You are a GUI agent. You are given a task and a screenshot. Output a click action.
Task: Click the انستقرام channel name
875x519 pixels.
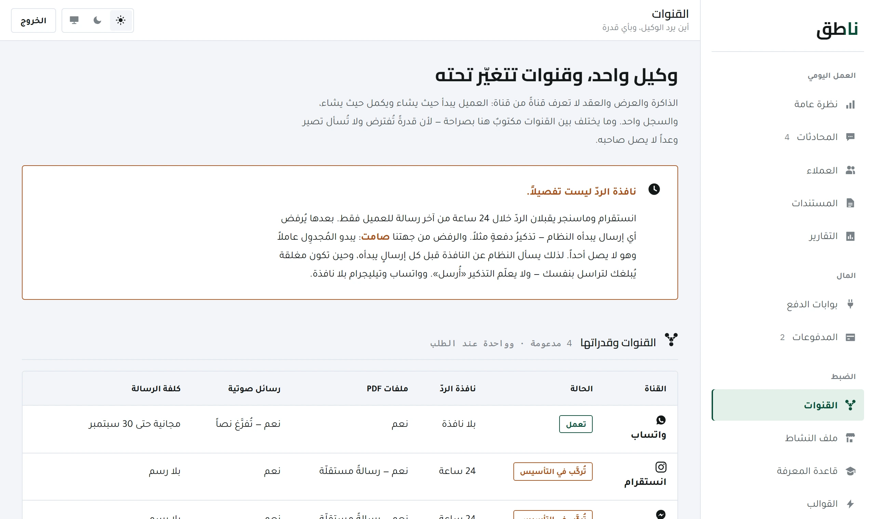(645, 482)
